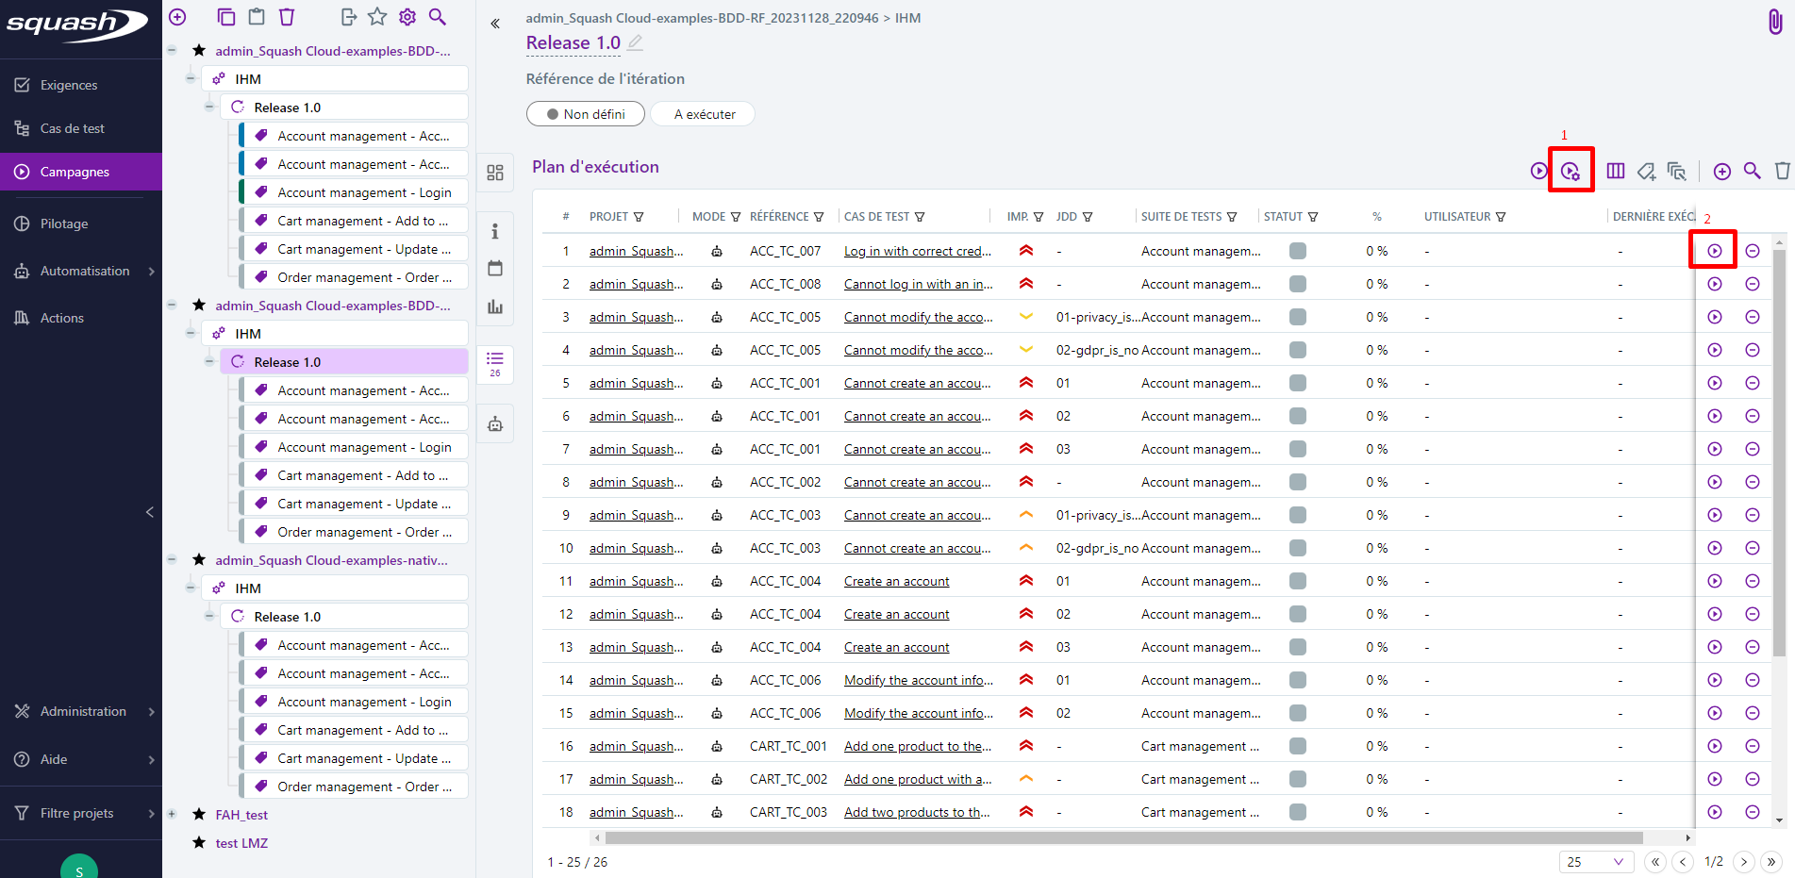Filter the PROJET column
The height and width of the screenshot is (878, 1795).
(639, 217)
